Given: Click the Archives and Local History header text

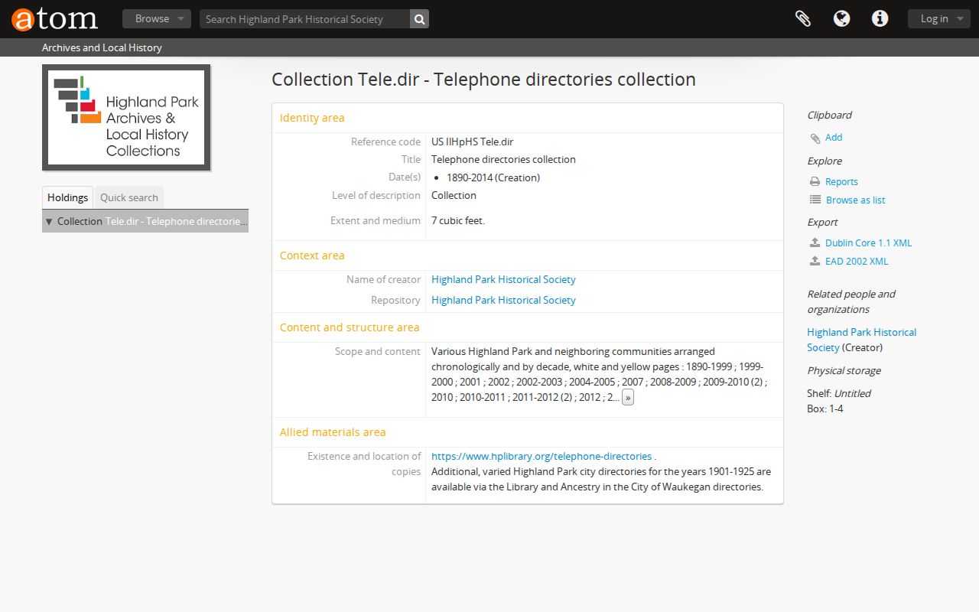Looking at the screenshot, I should point(102,47).
